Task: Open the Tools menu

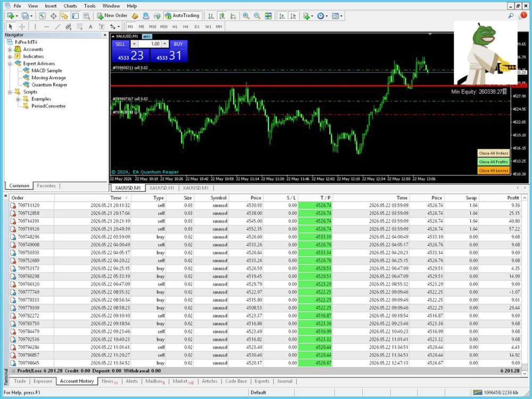Action: point(89,6)
